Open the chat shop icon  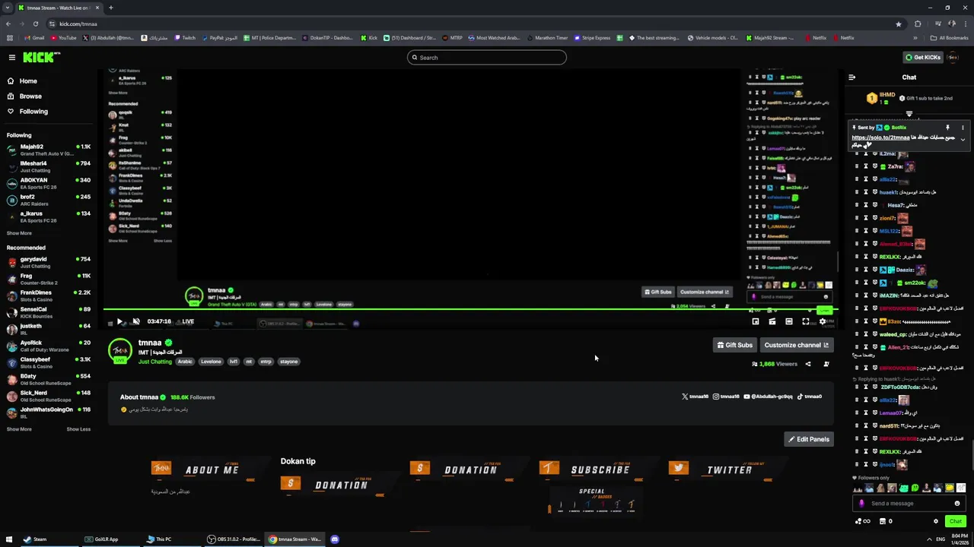[884, 521]
